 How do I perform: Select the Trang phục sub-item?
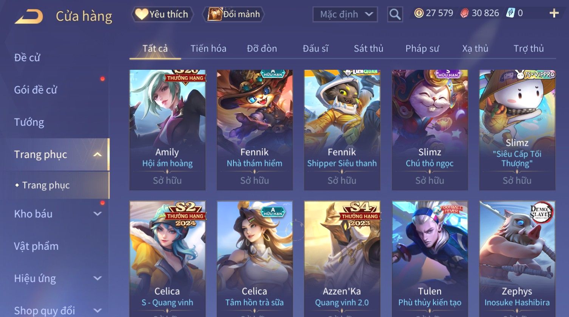46,185
